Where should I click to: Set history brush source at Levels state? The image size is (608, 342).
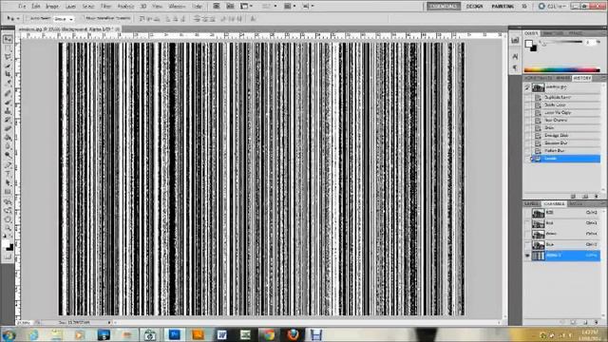[x=527, y=159]
